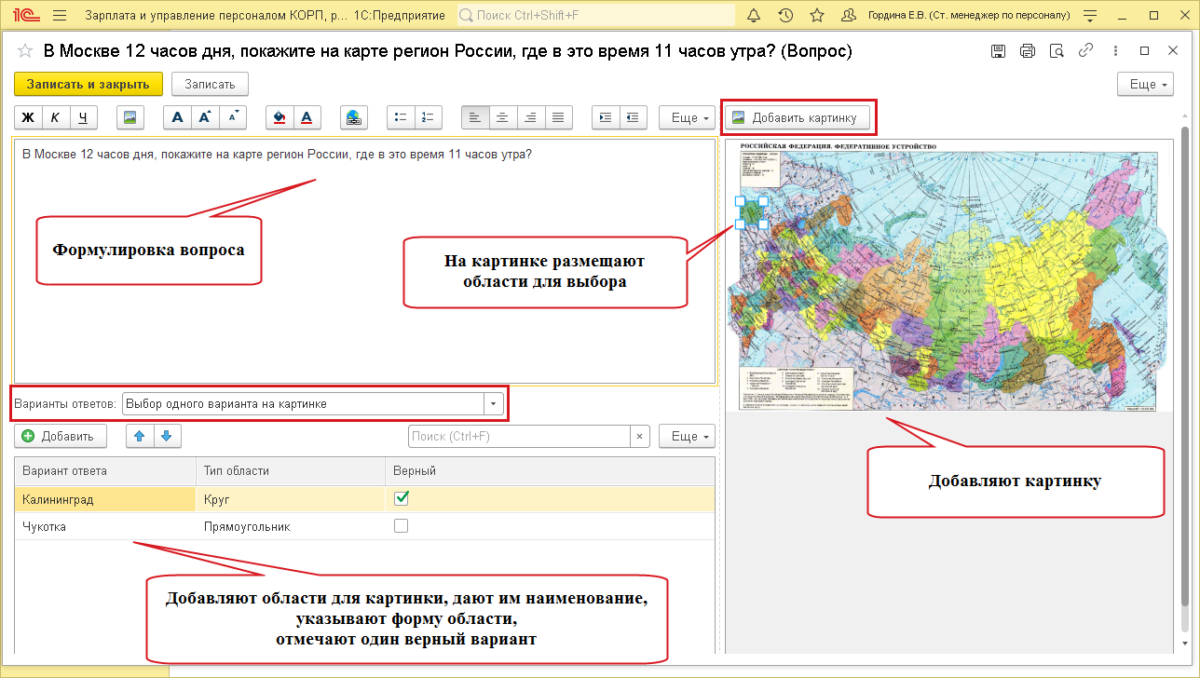This screenshot has width=1200, height=678.
Task: Pick the text font color
Action: pos(307,117)
